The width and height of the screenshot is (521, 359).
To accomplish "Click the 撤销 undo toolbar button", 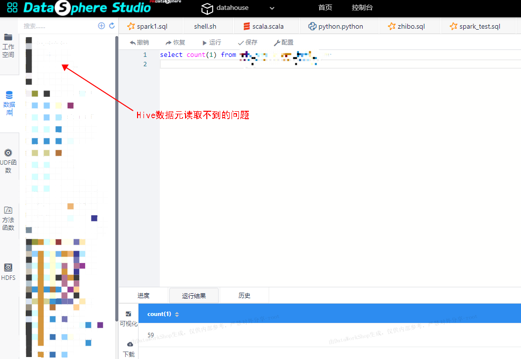I will coord(139,43).
